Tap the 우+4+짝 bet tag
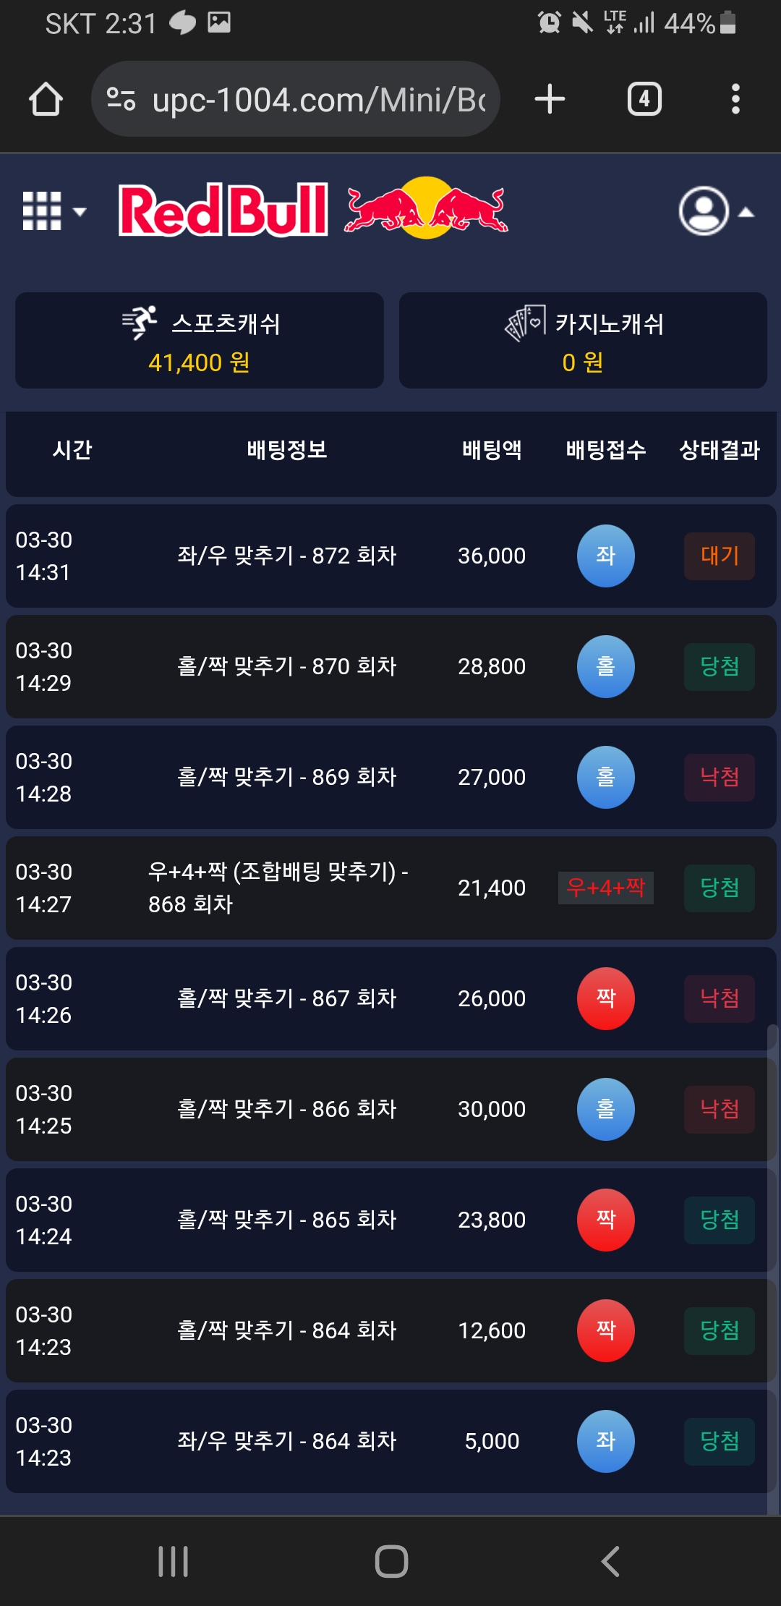The image size is (781, 1606). point(605,888)
